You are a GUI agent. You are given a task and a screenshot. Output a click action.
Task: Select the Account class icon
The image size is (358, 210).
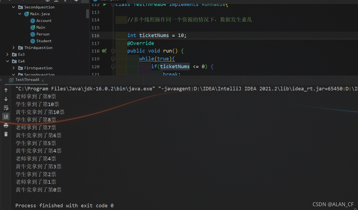click(33, 21)
